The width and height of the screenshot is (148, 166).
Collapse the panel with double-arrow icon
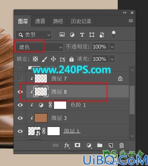coord(125,13)
